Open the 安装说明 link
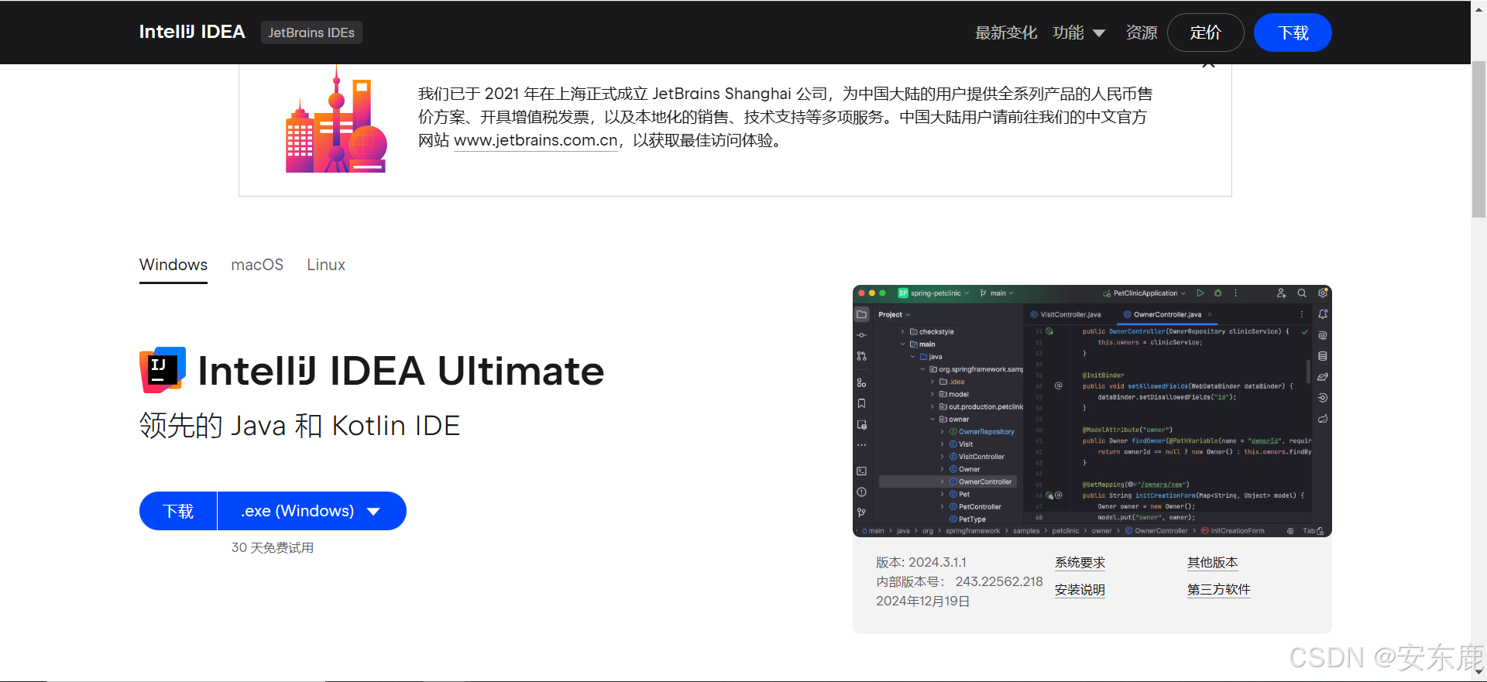 (x=1080, y=590)
